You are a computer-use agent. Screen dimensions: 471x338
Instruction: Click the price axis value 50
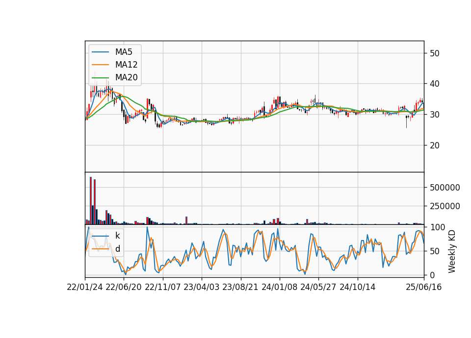(x=435, y=53)
